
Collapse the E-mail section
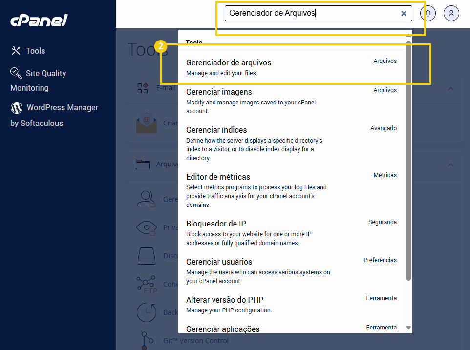click(x=450, y=89)
